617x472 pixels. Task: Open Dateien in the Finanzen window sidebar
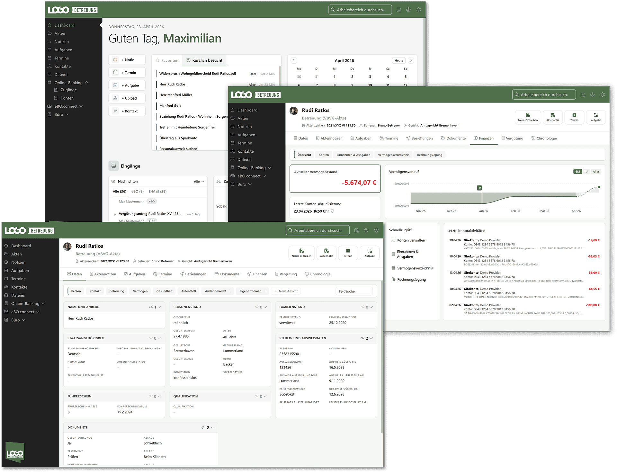pyautogui.click(x=245, y=160)
